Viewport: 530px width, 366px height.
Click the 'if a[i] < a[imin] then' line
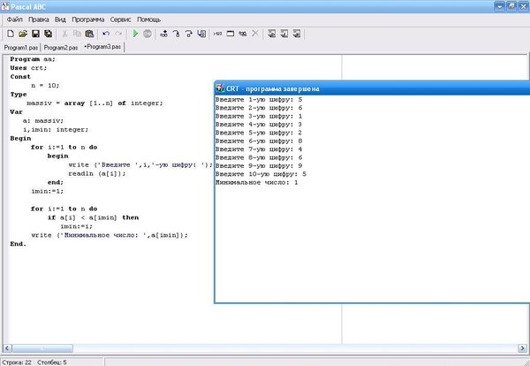[93, 217]
